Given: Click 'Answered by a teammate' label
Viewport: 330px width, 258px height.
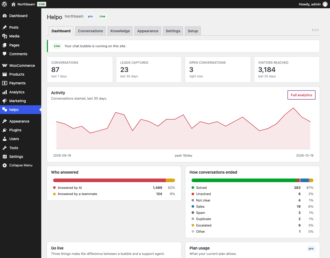Looking at the screenshot, I should point(77,194).
